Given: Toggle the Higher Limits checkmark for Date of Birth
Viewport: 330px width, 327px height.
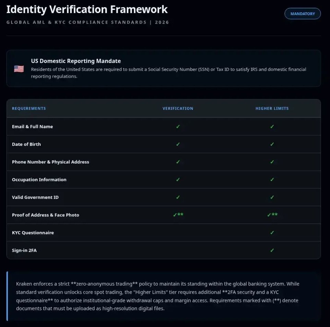Looking at the screenshot, I should pos(271,144).
